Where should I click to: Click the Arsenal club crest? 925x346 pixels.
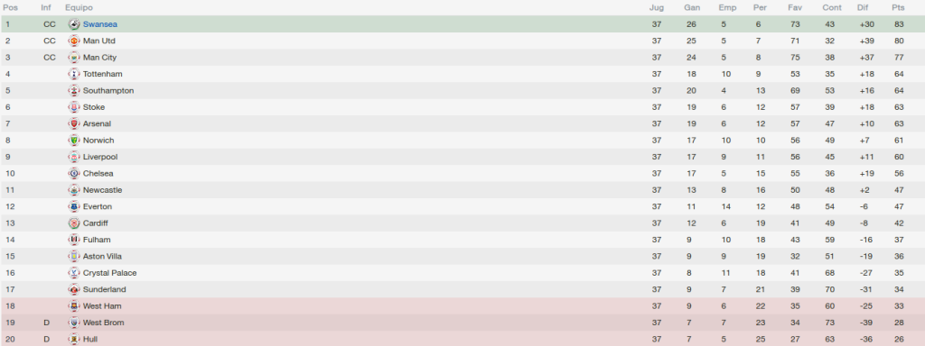point(74,123)
